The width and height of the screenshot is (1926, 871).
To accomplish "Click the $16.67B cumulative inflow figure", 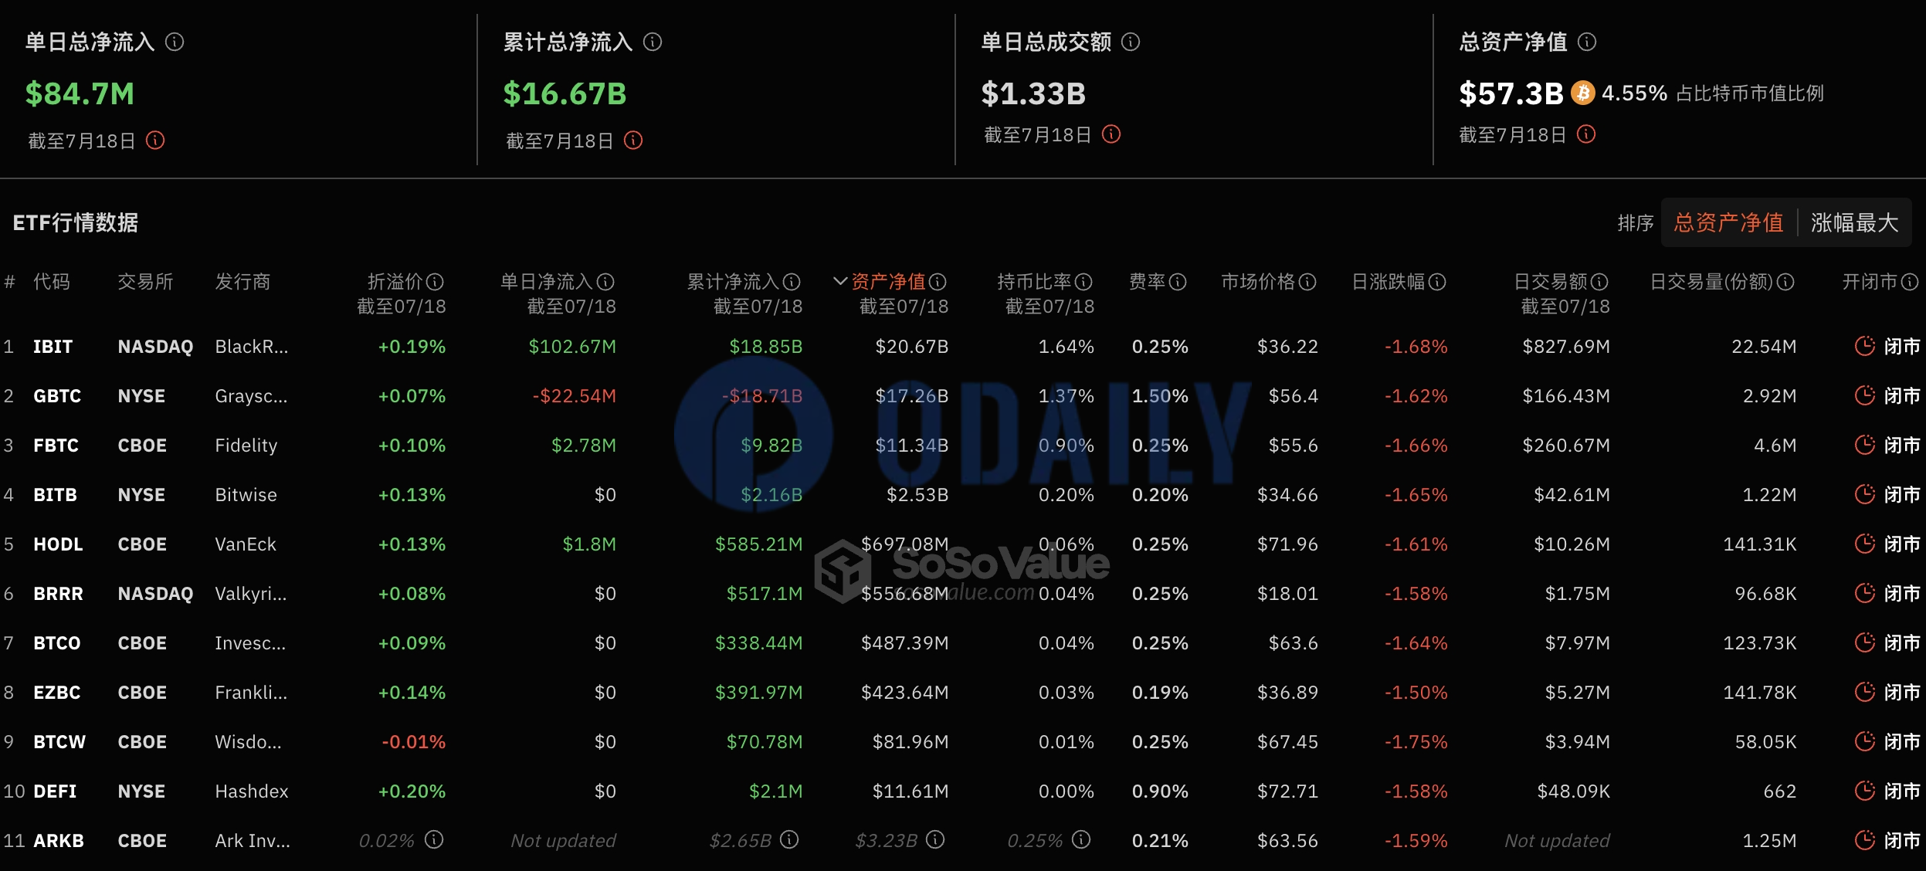I will 565,93.
